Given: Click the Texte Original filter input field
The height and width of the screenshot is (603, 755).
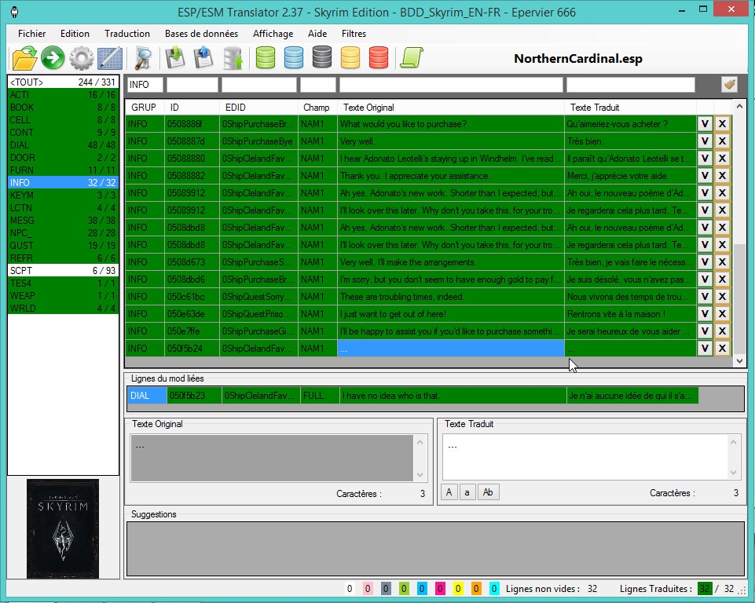Looking at the screenshot, I should (x=451, y=85).
